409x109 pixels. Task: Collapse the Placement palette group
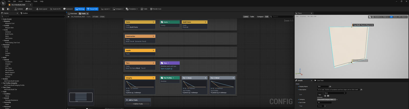(x=2, y=45)
